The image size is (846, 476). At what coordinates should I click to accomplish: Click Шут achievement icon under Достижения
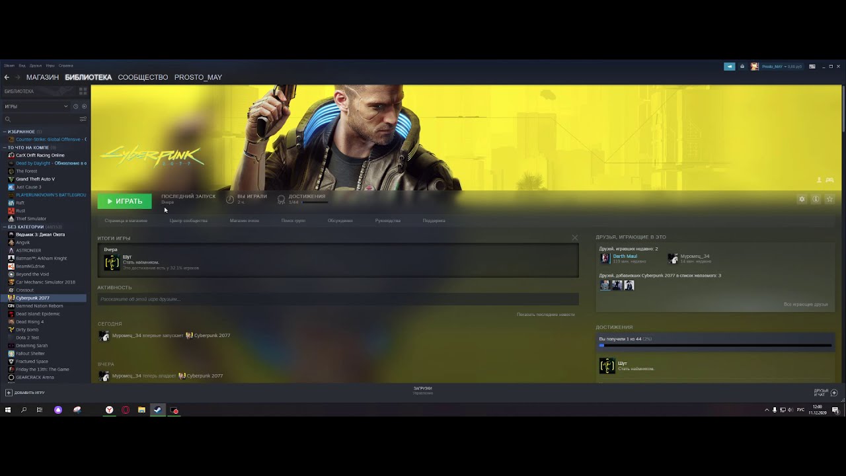point(607,366)
